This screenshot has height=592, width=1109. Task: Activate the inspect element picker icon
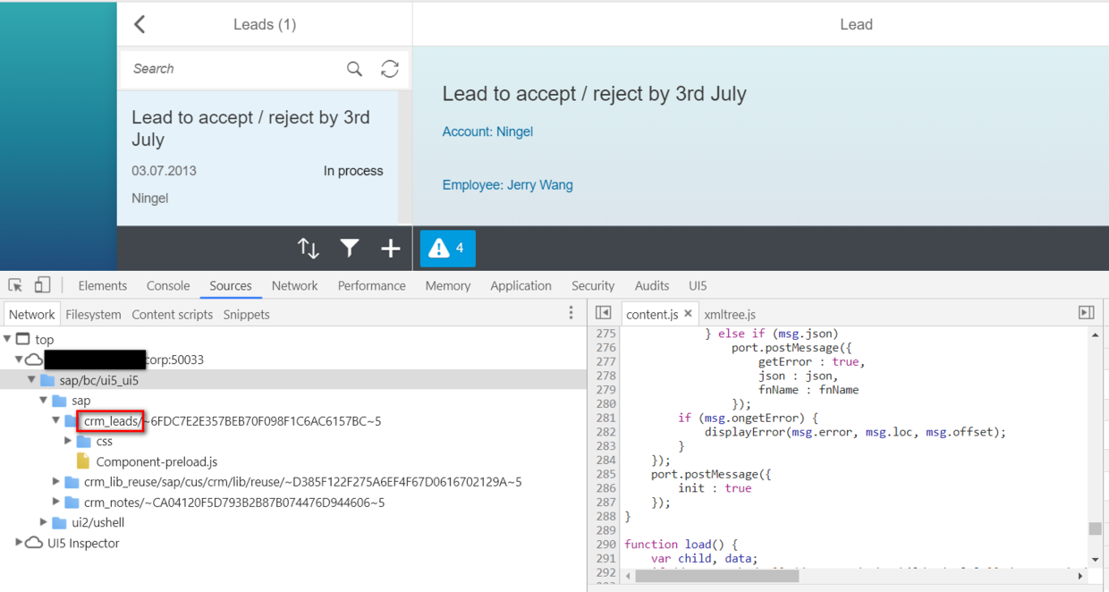[15, 285]
